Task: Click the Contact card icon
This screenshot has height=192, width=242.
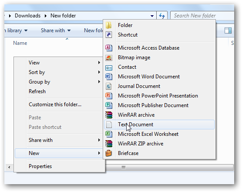Action: pyautogui.click(x=109, y=67)
